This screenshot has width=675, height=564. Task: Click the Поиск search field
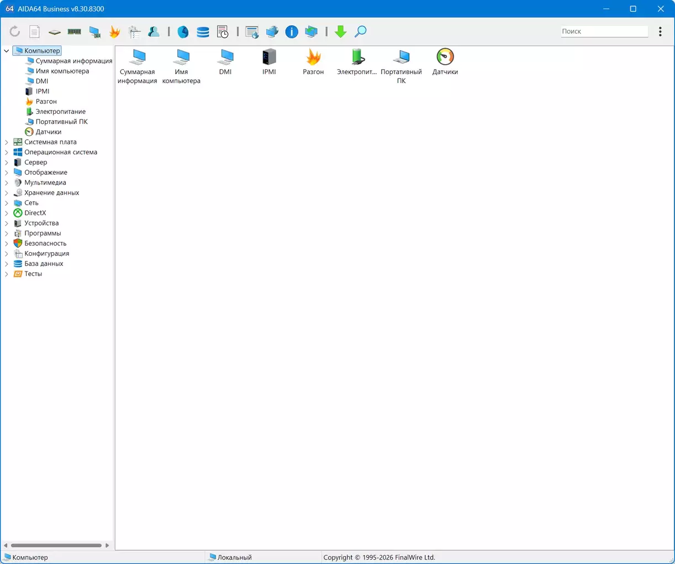pyautogui.click(x=604, y=32)
